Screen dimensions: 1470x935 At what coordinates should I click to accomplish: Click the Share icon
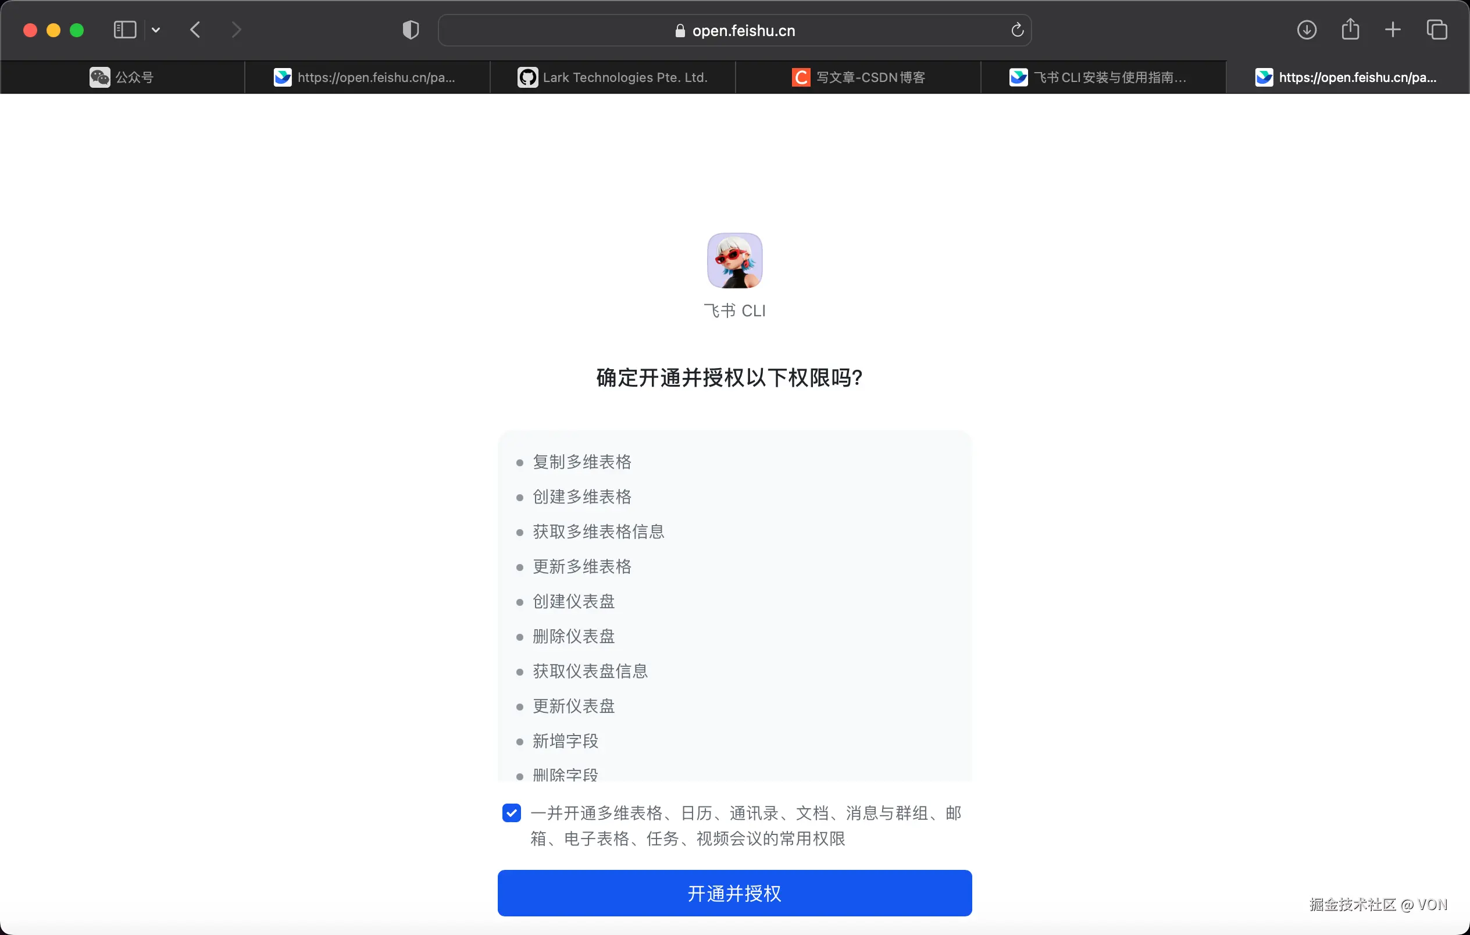(x=1350, y=30)
